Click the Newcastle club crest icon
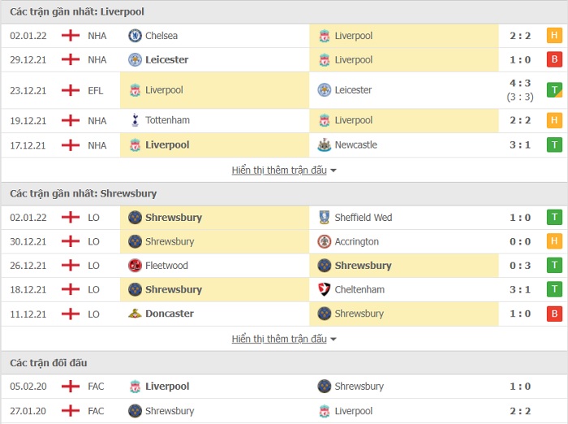Image resolution: width=568 pixels, height=424 pixels. 325,145
